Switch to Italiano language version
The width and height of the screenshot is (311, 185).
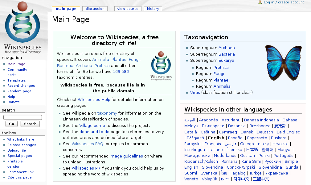coord(215,149)
